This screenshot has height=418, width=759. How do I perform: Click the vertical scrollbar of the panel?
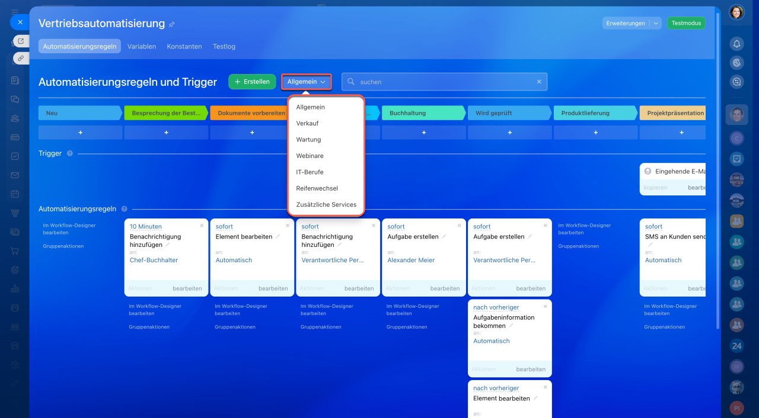[x=718, y=172]
